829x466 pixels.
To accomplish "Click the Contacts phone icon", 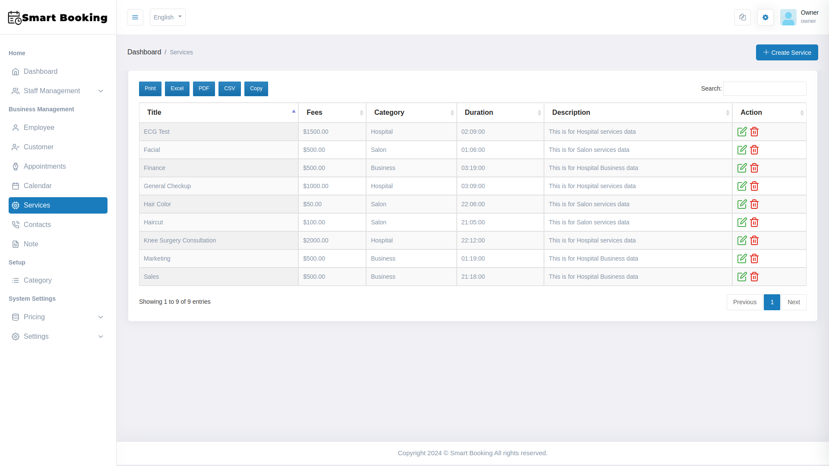I will click(x=16, y=224).
